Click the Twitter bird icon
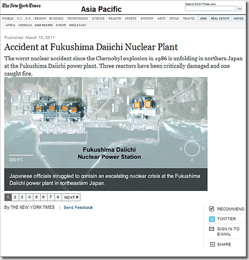The width and height of the screenshot is (249, 260). (212, 219)
